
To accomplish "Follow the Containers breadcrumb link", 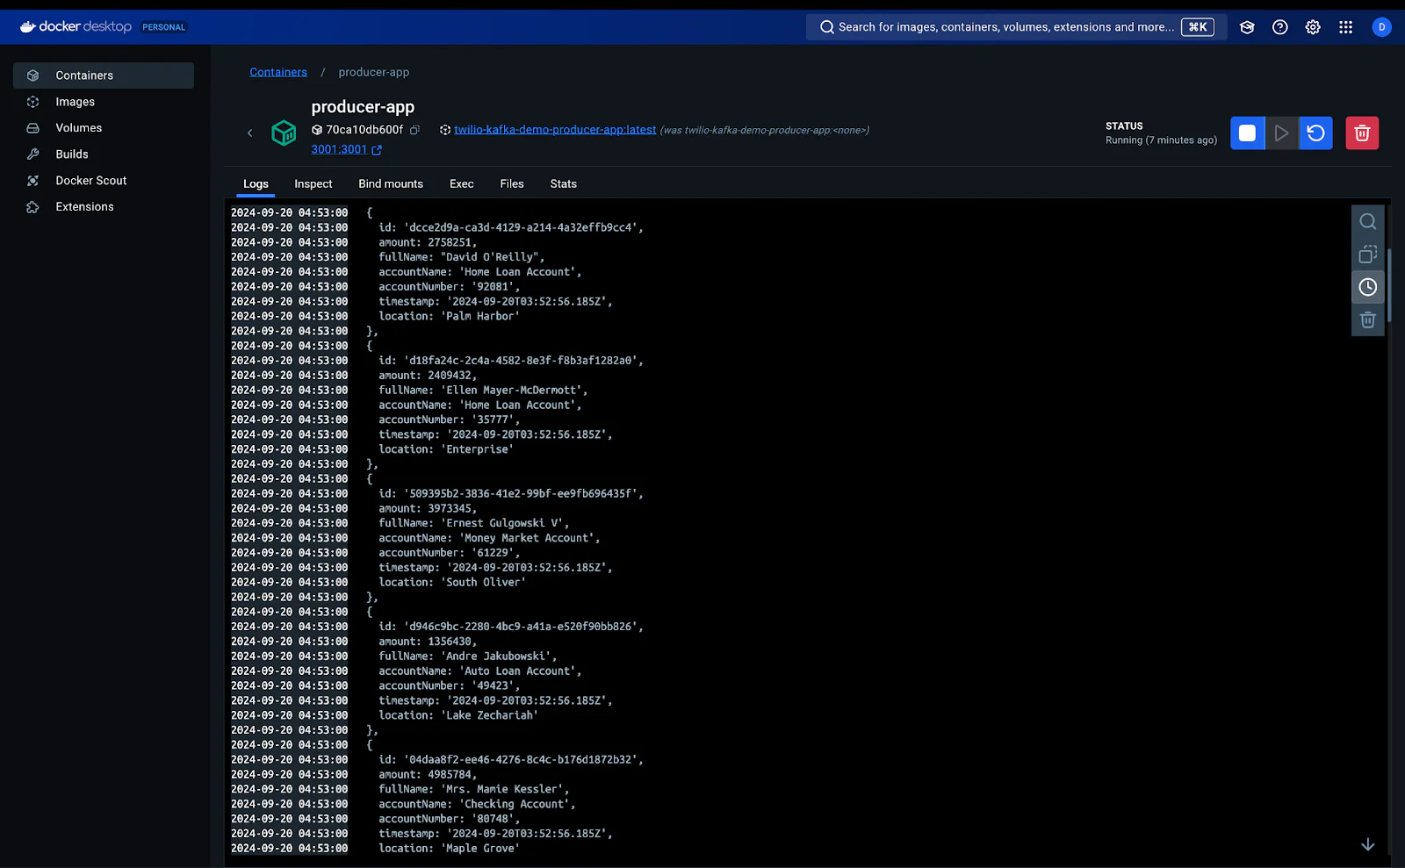I will (278, 72).
